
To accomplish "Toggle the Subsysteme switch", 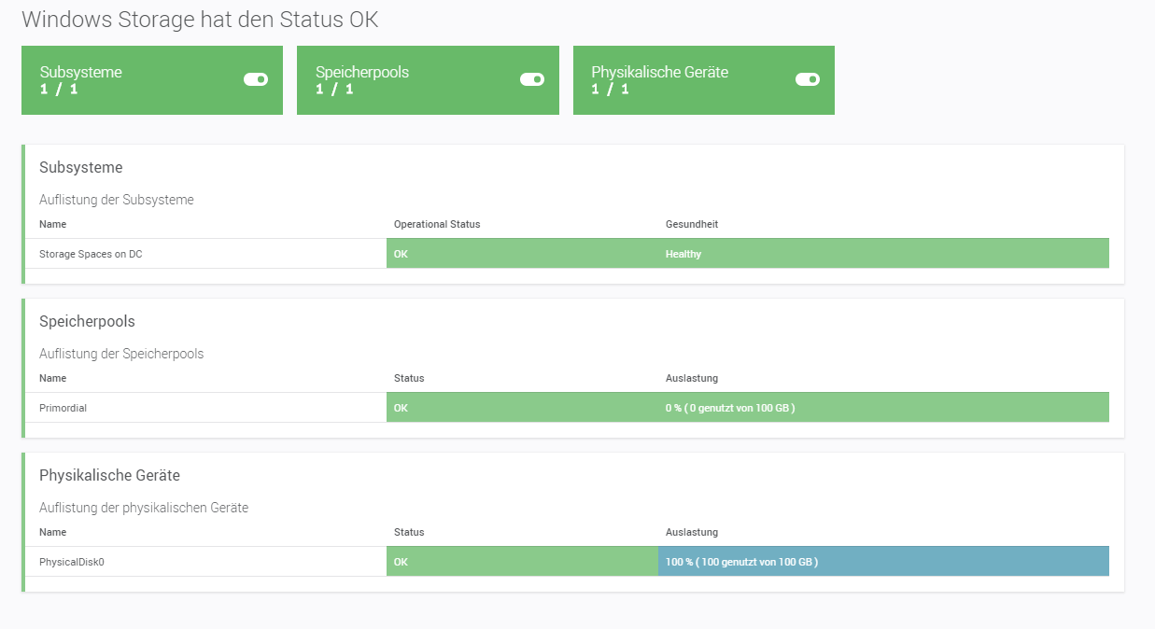I will 256,79.
